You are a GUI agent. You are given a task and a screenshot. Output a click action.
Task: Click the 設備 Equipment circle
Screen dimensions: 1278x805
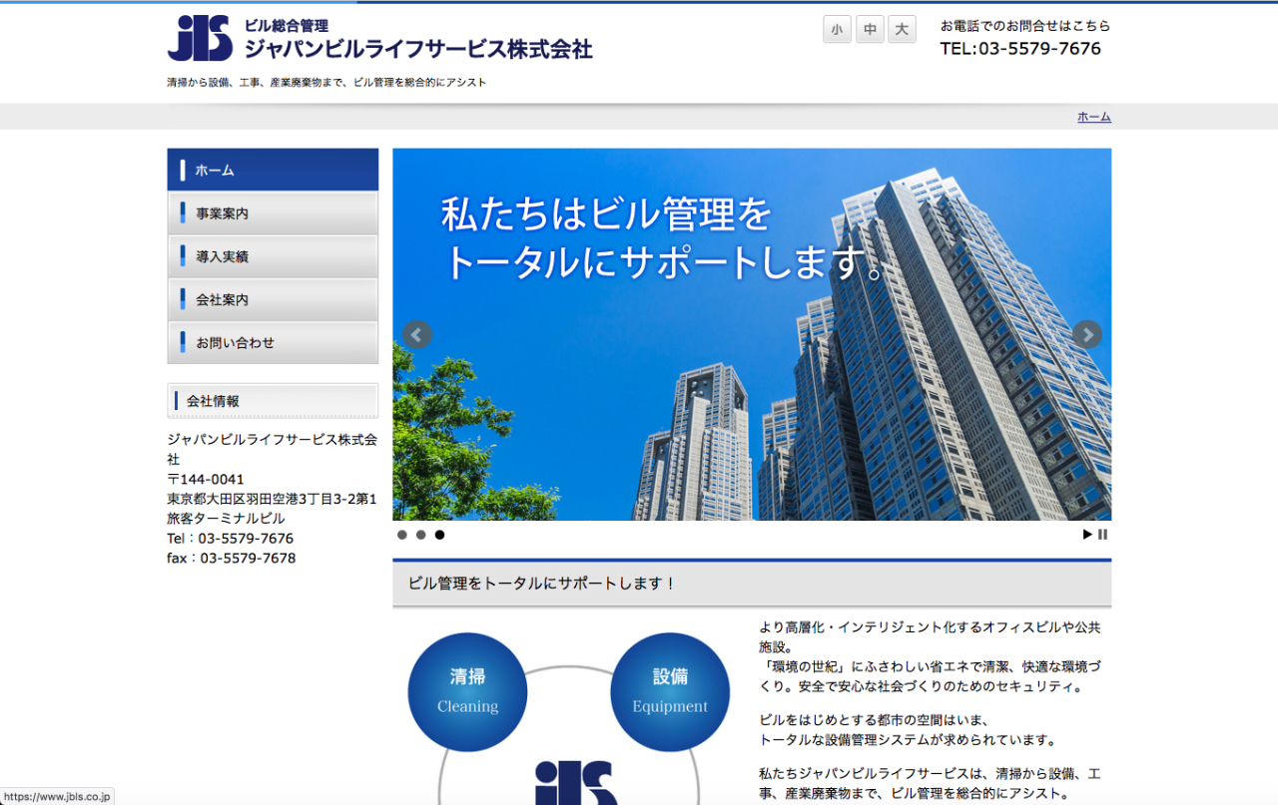point(670,691)
